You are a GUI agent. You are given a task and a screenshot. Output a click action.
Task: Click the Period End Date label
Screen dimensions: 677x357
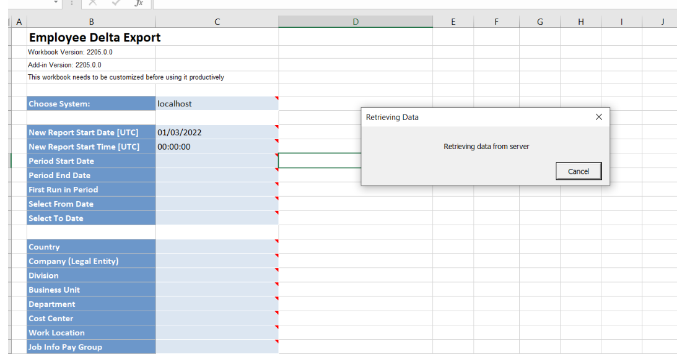(91, 175)
